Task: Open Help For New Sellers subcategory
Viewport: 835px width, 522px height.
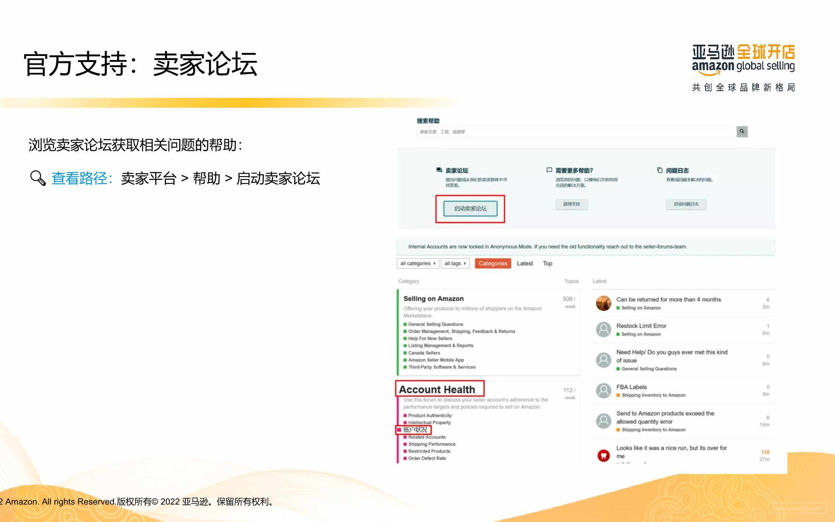Action: [430, 339]
